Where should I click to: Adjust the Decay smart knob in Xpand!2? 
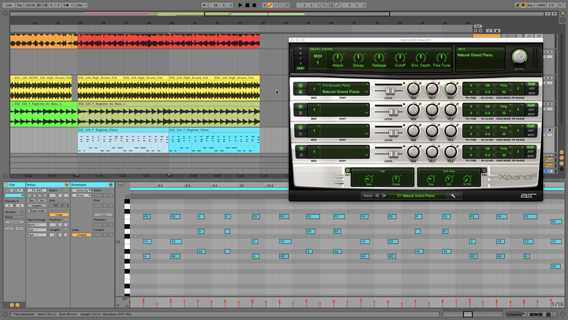click(x=359, y=58)
